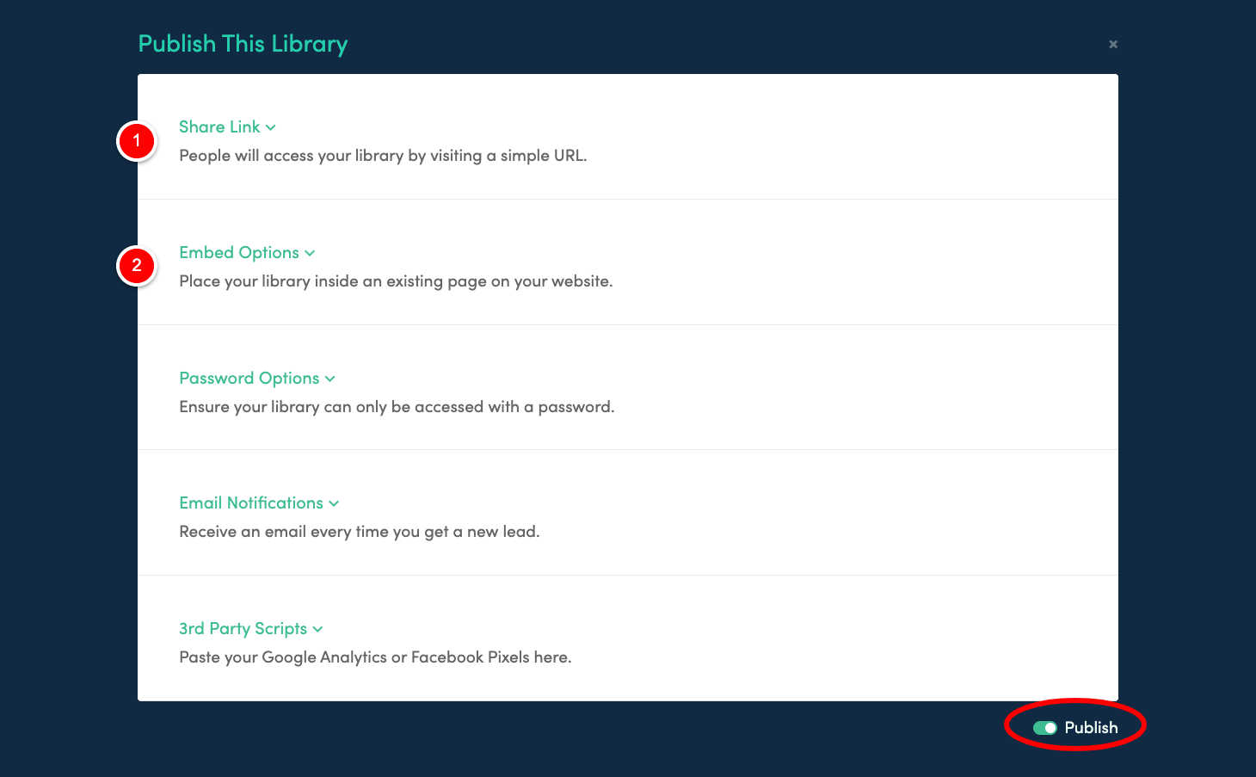The height and width of the screenshot is (777, 1256).
Task: Expand the Password Options section
Action: 249,378
